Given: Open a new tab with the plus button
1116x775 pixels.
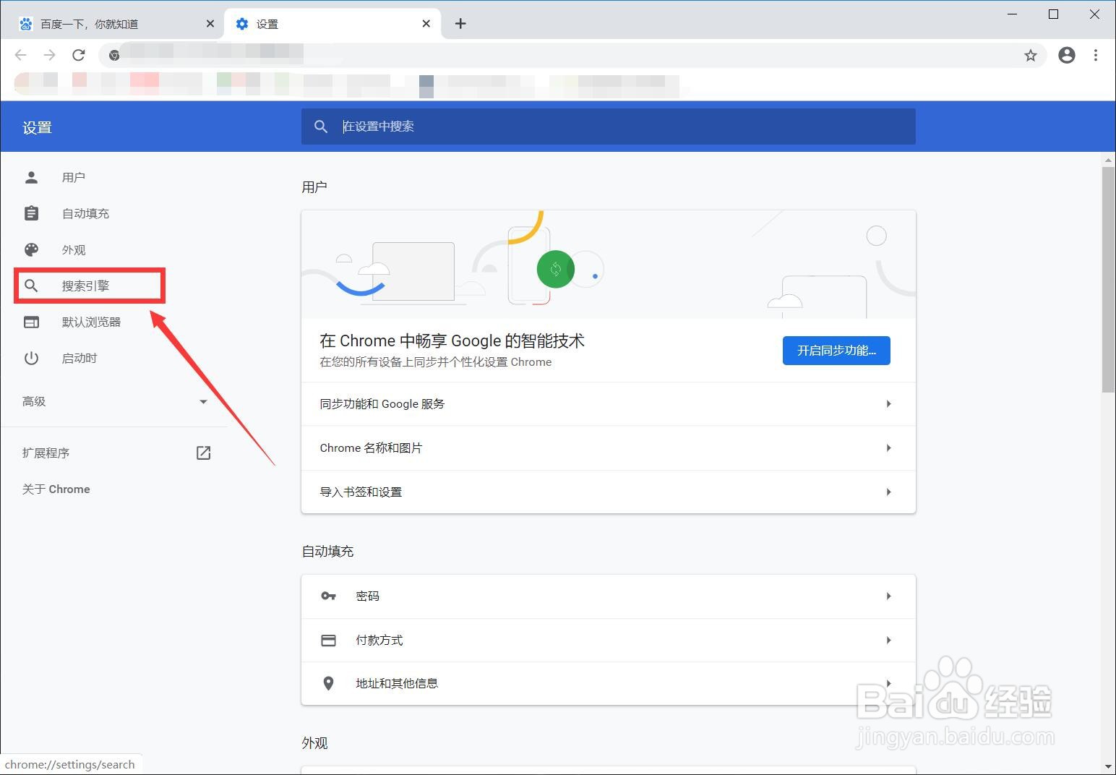Looking at the screenshot, I should click(x=460, y=24).
